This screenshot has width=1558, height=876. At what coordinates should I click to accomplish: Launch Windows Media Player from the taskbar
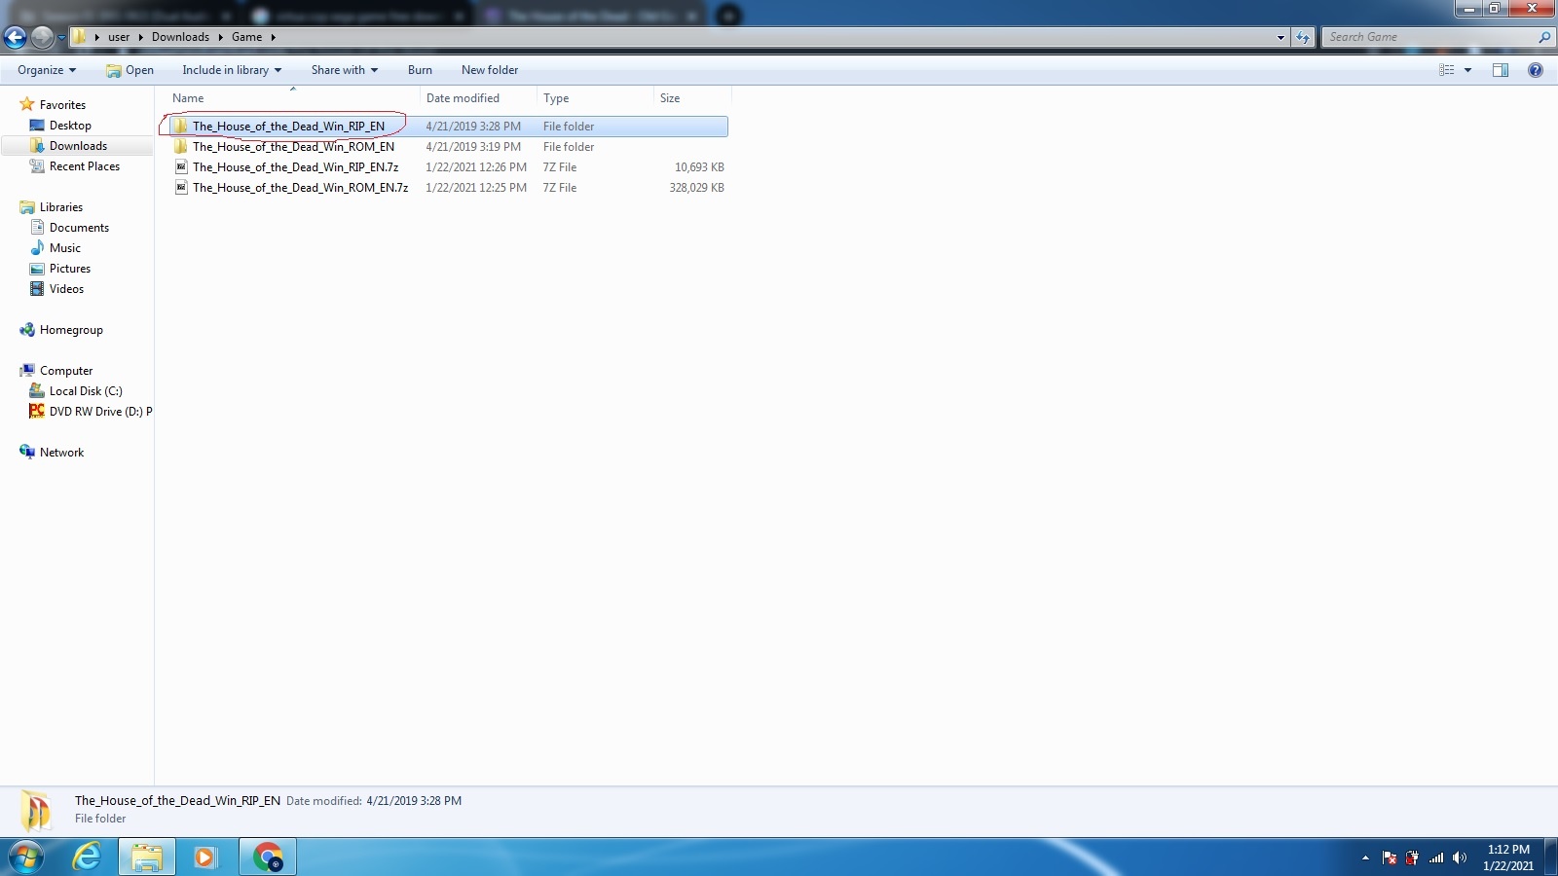point(205,857)
